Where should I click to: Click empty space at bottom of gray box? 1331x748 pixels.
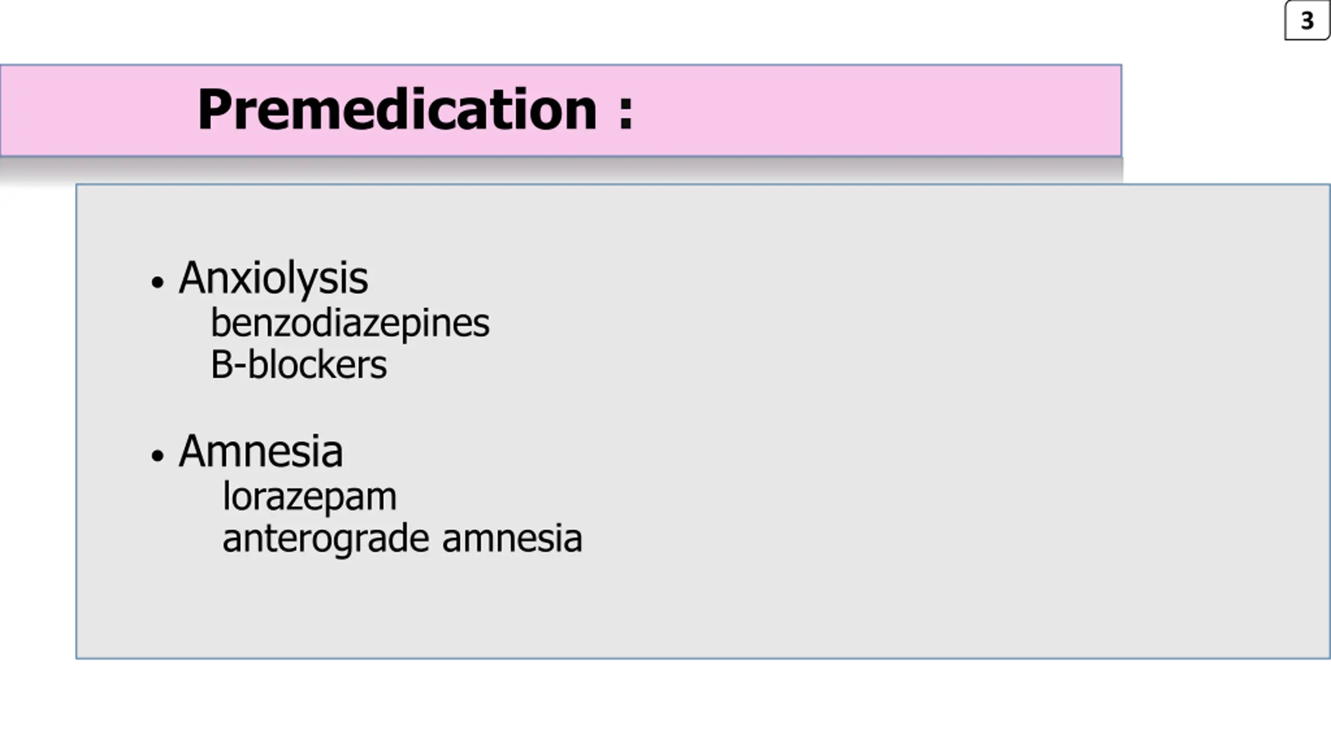click(x=702, y=613)
